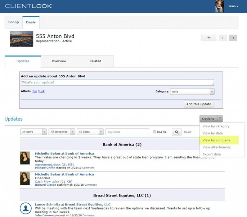
Task: Choose View by date option
Action: tap(213, 133)
